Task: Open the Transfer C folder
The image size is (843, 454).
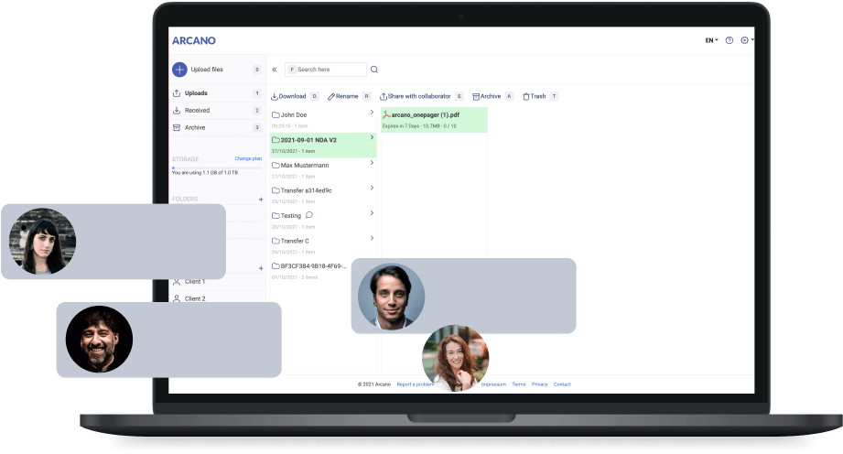Action: tap(323, 246)
